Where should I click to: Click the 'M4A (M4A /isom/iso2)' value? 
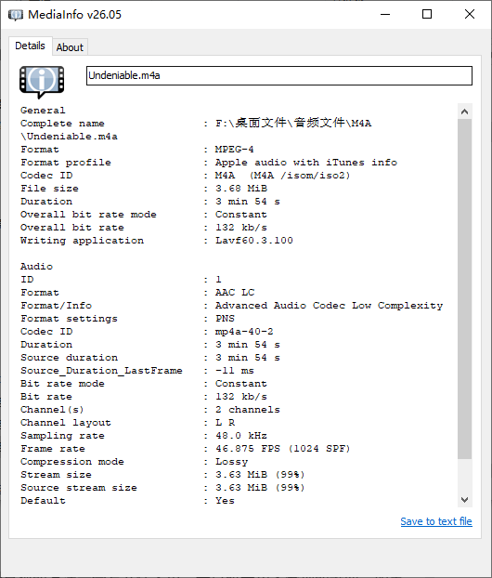(x=282, y=175)
